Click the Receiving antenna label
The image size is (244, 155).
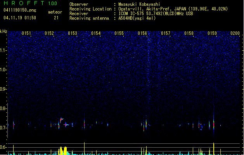(x=89, y=18)
